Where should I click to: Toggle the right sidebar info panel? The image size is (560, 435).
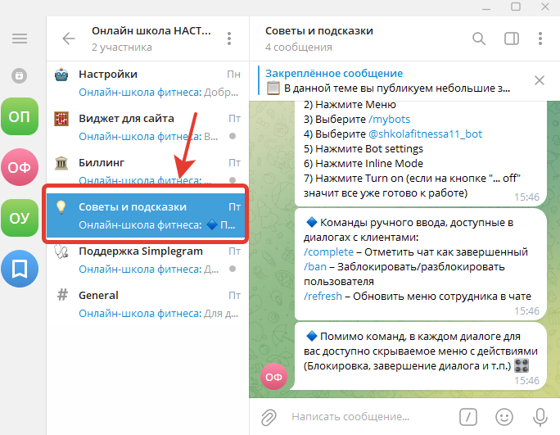pos(512,39)
